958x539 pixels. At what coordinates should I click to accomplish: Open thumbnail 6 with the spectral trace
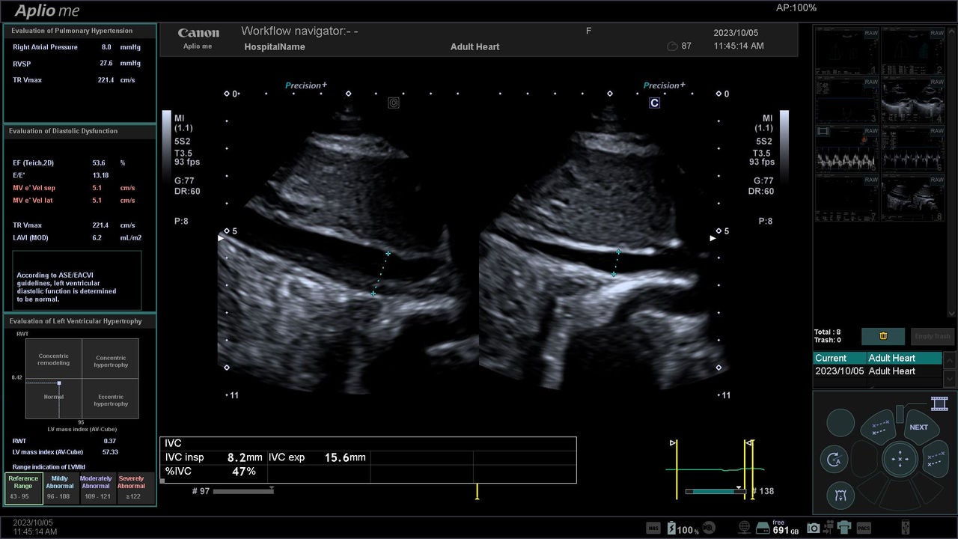913,149
